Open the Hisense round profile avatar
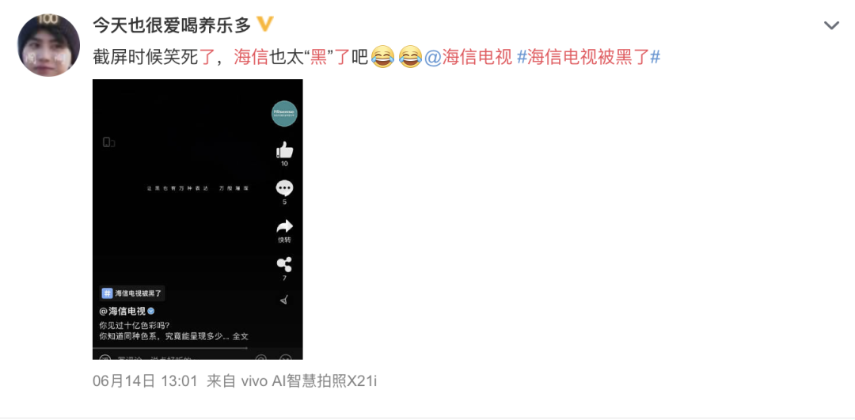 pos(285,114)
